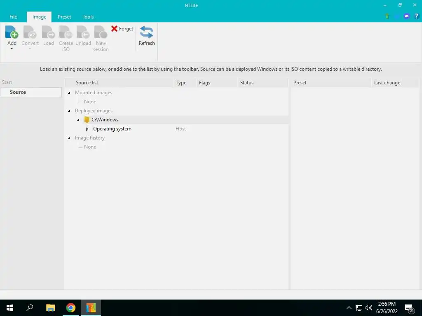Click None under Image history

tap(90, 147)
